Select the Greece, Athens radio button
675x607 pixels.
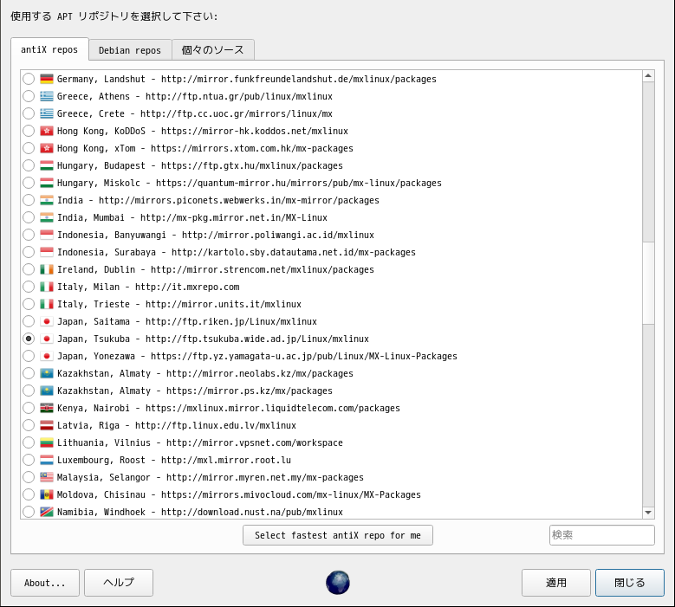(x=29, y=96)
